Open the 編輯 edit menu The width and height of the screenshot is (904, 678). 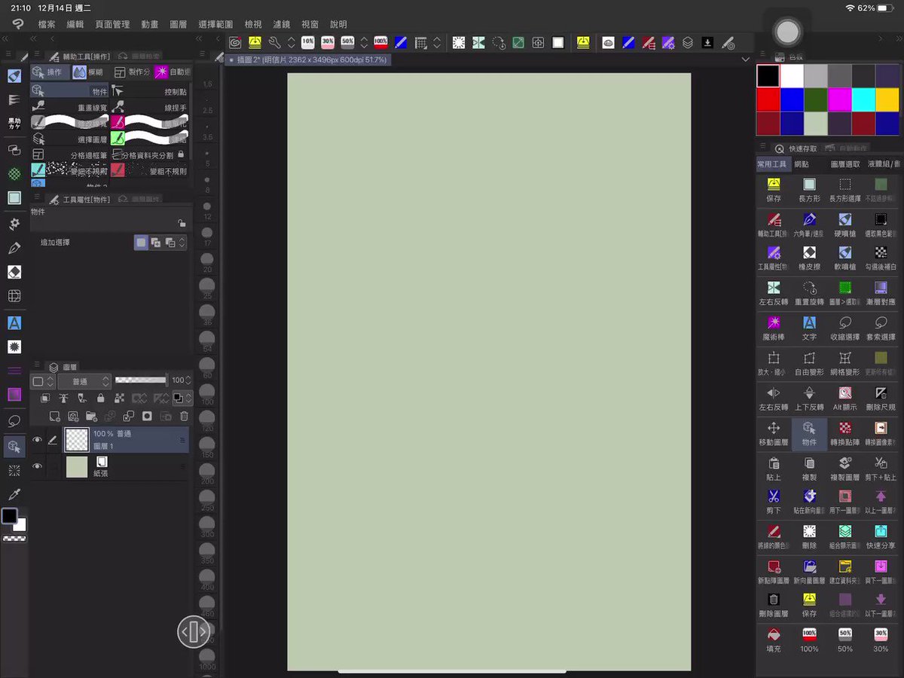coord(75,24)
